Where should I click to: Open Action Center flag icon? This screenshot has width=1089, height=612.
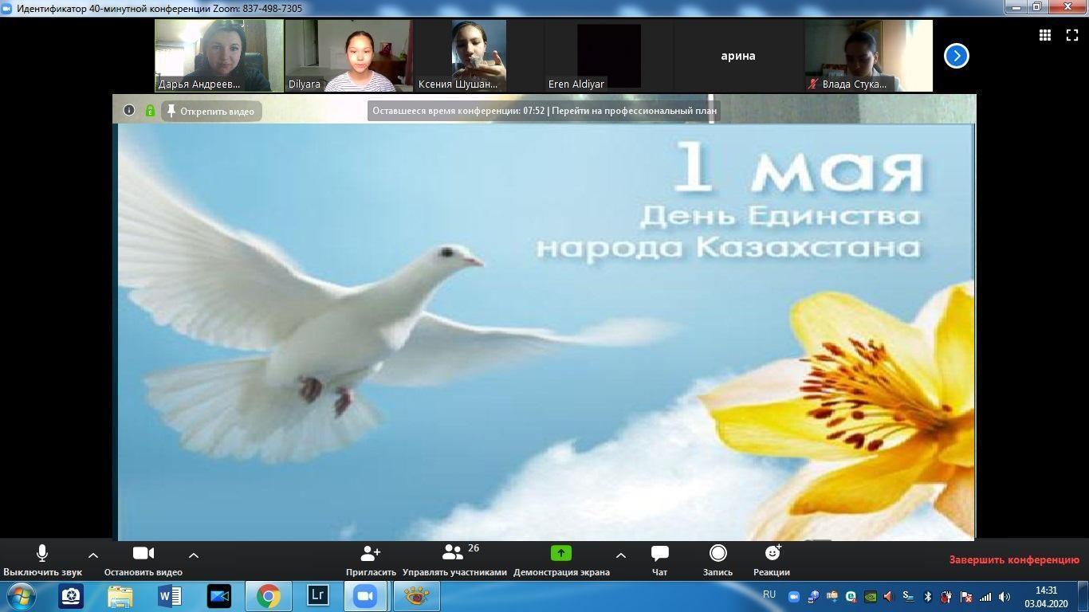pos(966,596)
